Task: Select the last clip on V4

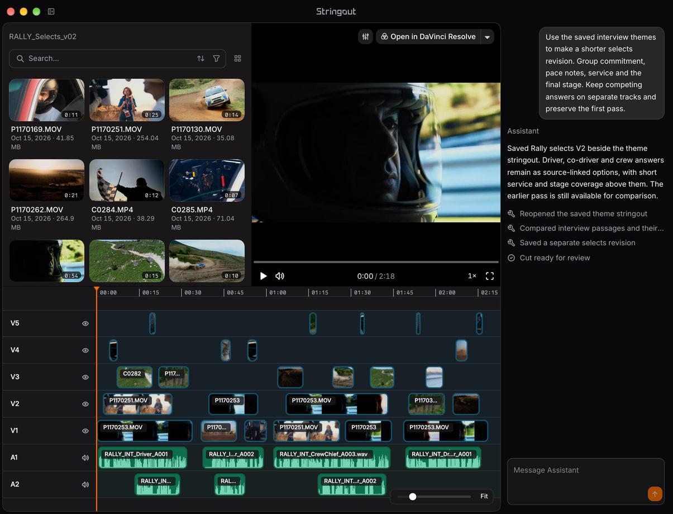Action: tap(461, 350)
